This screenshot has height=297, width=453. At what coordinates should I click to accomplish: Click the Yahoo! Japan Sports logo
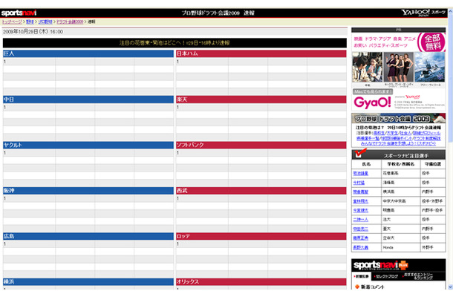coord(423,13)
